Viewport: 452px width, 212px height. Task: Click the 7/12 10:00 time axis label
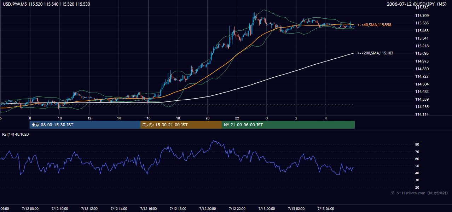pyautogui.click(x=59, y=208)
